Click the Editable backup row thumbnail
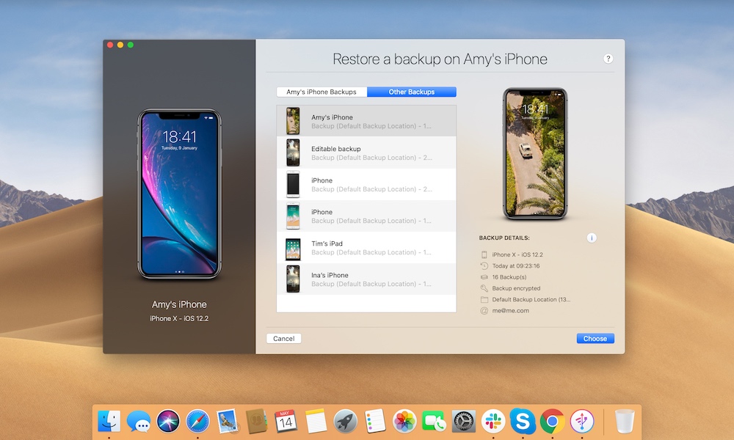This screenshot has width=734, height=440. [x=293, y=153]
